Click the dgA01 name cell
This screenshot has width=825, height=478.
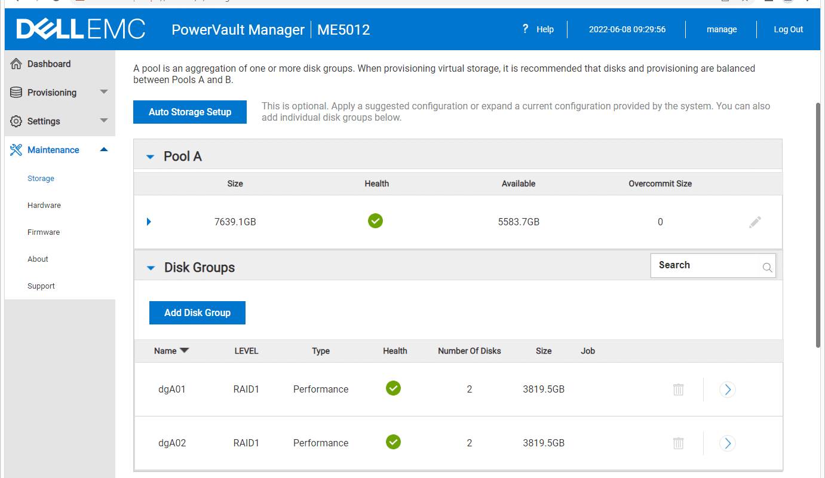point(172,390)
